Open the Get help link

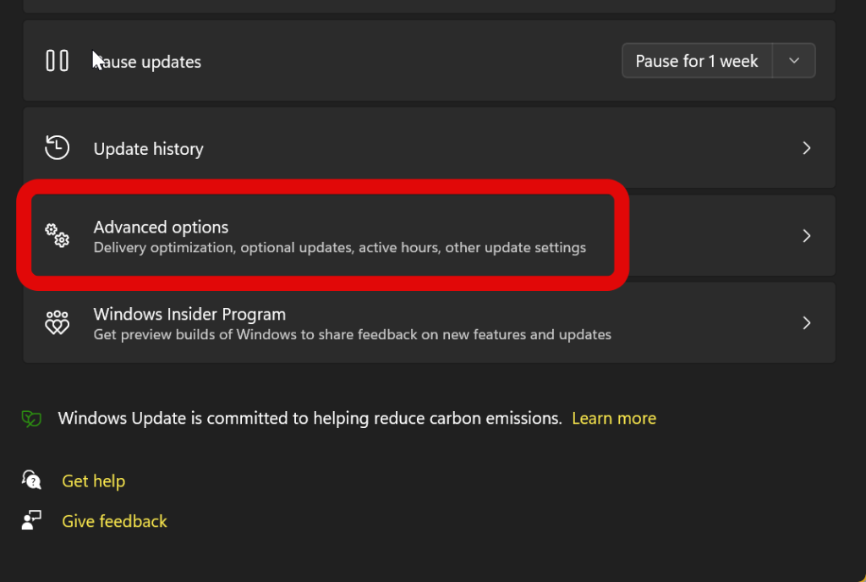click(x=93, y=480)
